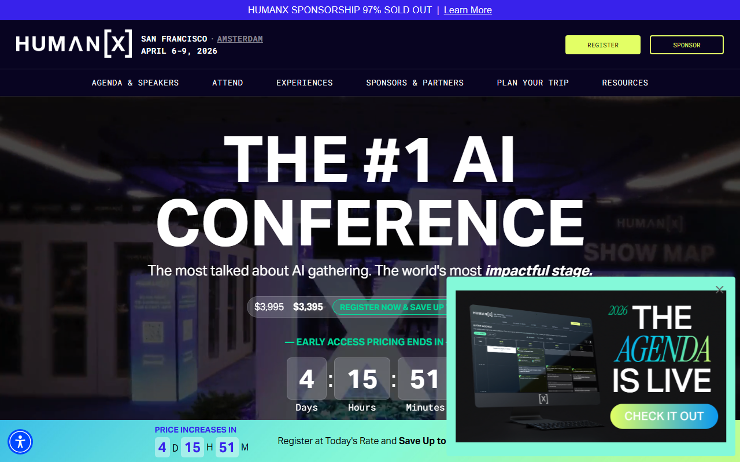Click the Early Access Pricing Ends In text

pyautogui.click(x=365, y=342)
